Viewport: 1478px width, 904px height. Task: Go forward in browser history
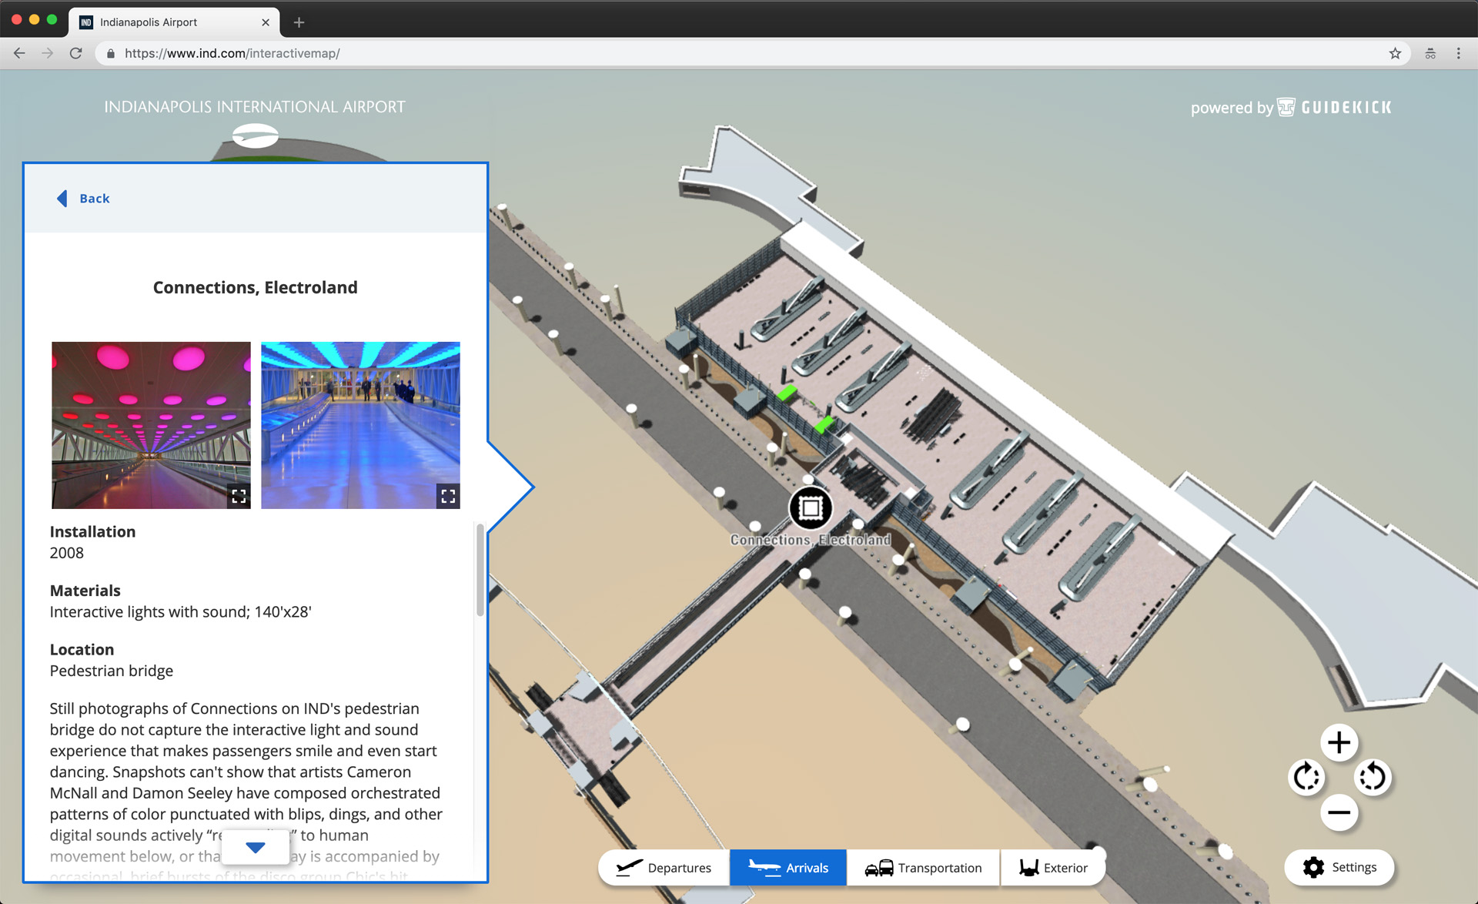47,53
